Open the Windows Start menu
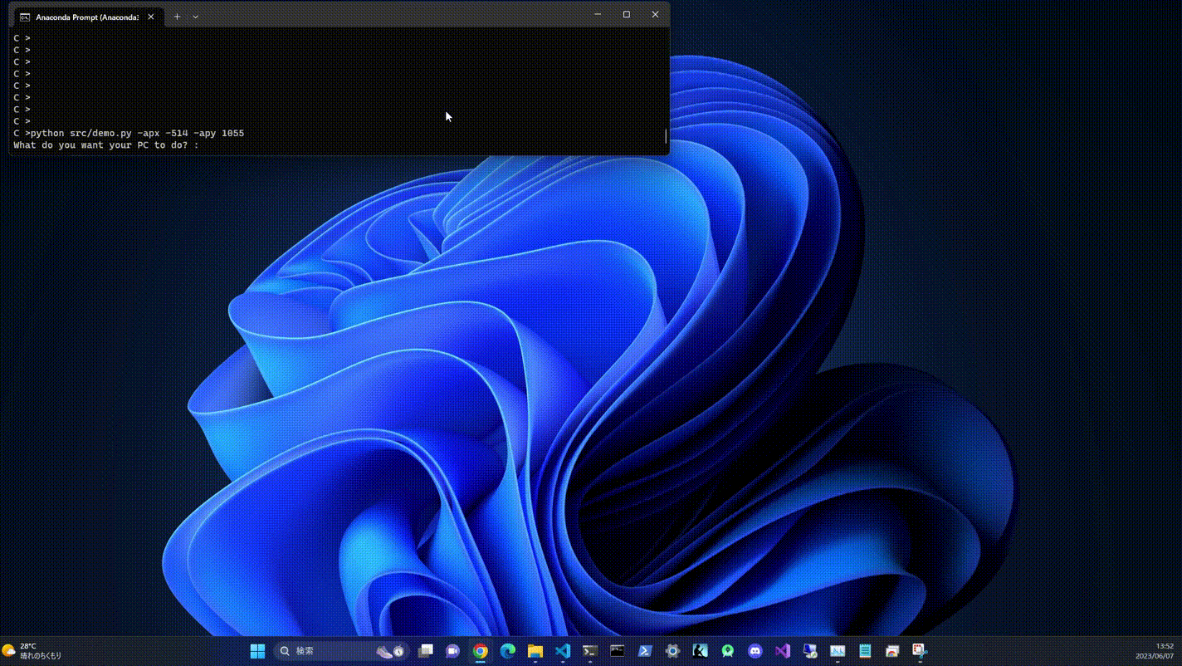The image size is (1182, 666). pyautogui.click(x=257, y=651)
